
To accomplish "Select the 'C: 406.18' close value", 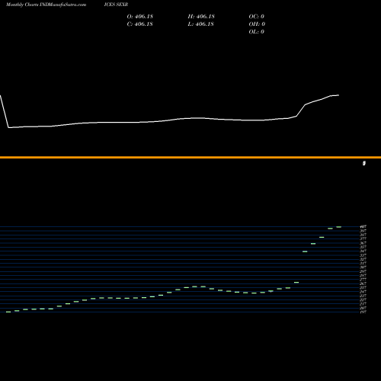I will pos(140,24).
